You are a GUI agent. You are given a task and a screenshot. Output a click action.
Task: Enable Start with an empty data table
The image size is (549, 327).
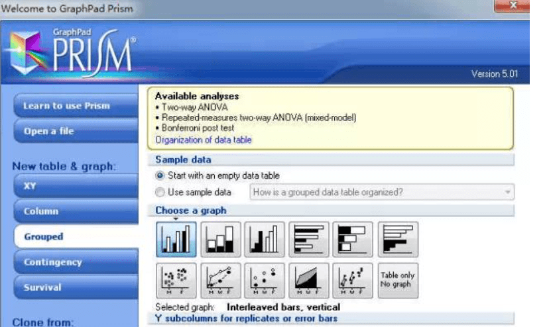(160, 176)
